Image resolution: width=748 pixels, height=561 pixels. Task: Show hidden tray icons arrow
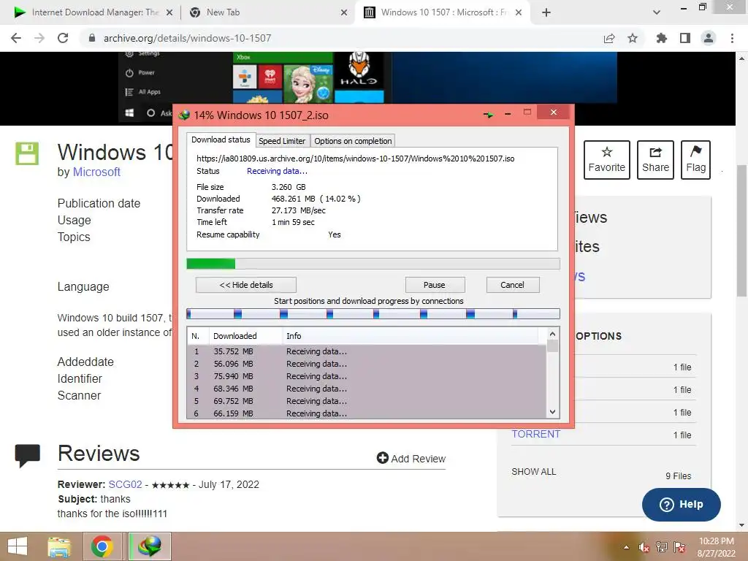pos(626,547)
